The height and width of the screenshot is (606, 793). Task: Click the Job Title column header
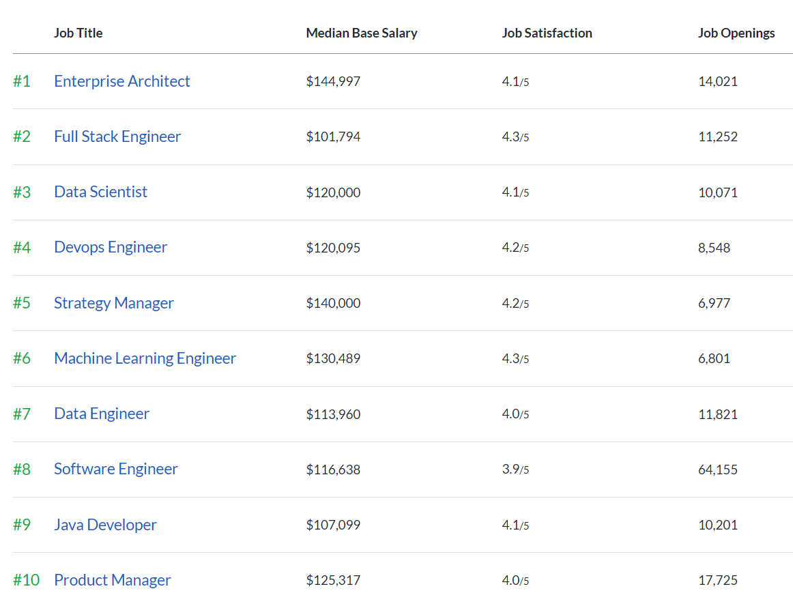pos(78,33)
